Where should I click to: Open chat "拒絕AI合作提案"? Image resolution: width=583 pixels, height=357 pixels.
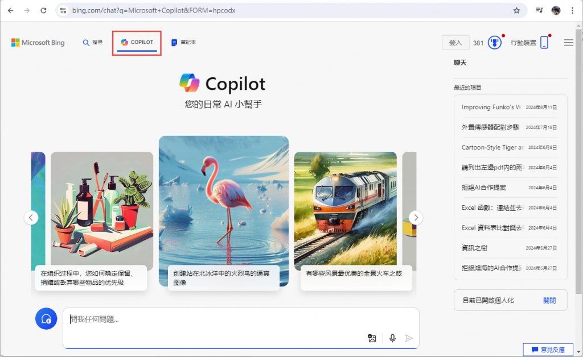pyautogui.click(x=509, y=188)
